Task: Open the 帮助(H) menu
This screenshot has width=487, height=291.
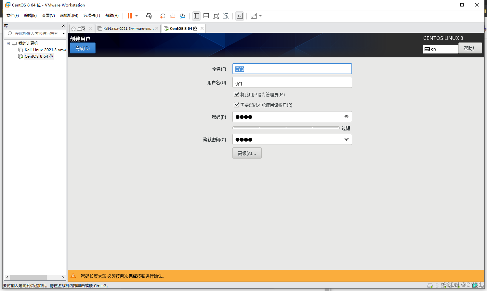Action: (112, 16)
